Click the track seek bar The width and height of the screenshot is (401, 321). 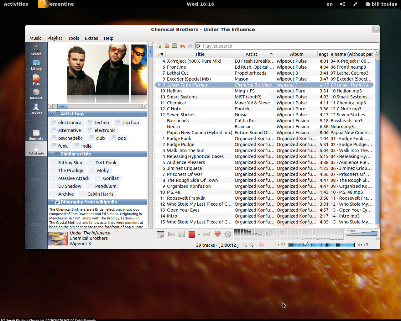(x=321, y=245)
